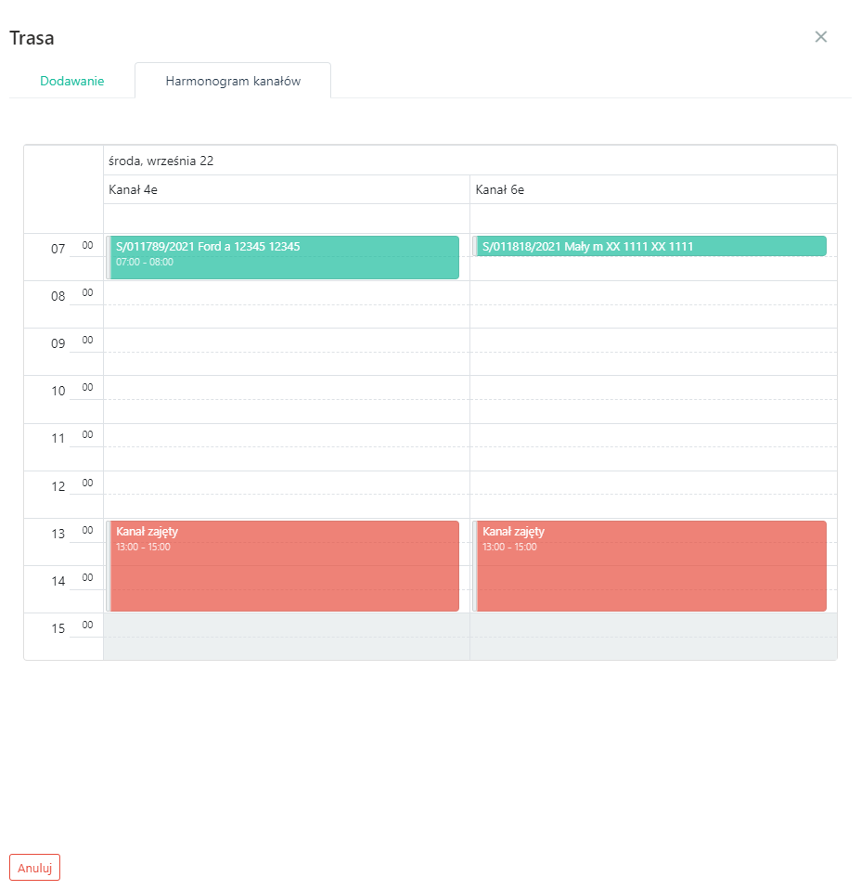This screenshot has height=890, width=861.
Task: Open the S/011818/2021 Mały appointment
Action: tap(650, 246)
